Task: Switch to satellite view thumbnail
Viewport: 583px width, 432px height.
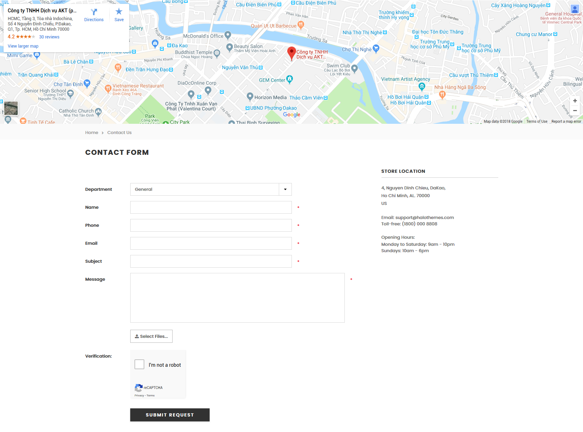Action: coord(11,108)
